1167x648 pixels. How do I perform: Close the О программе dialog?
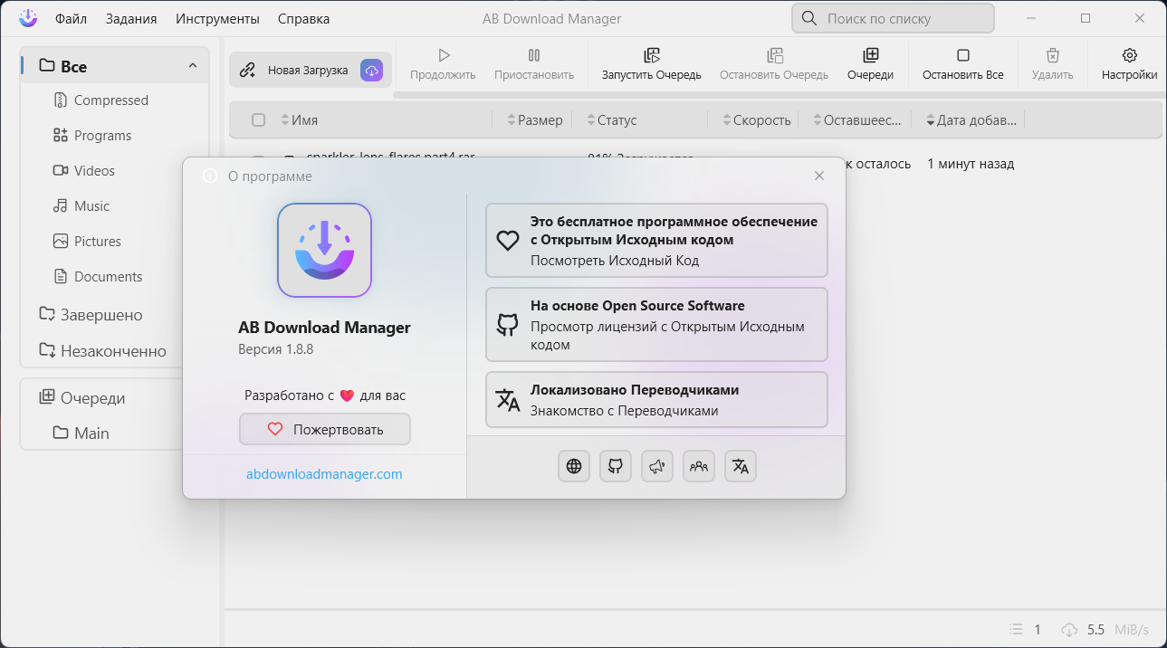[819, 176]
